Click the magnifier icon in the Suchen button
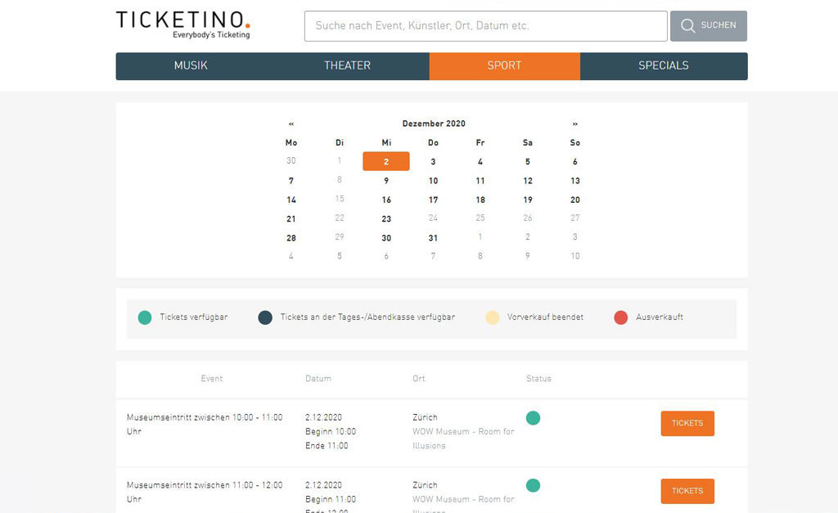 pyautogui.click(x=688, y=25)
